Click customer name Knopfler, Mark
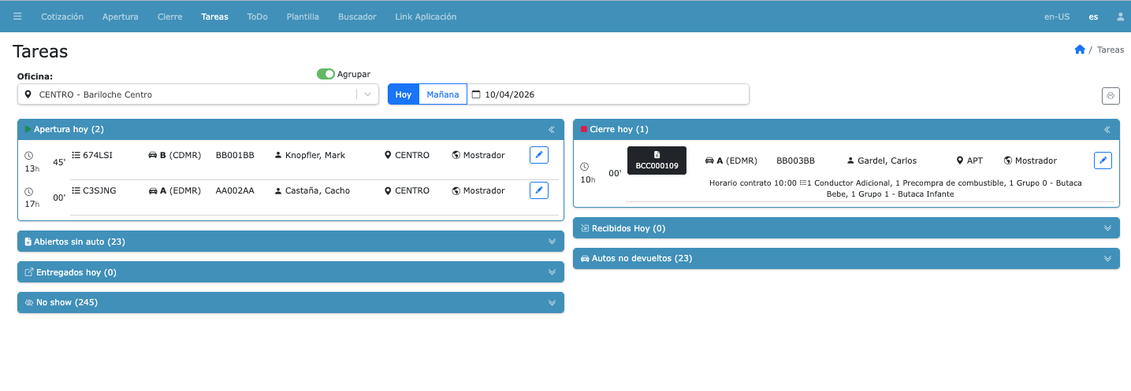 315,155
